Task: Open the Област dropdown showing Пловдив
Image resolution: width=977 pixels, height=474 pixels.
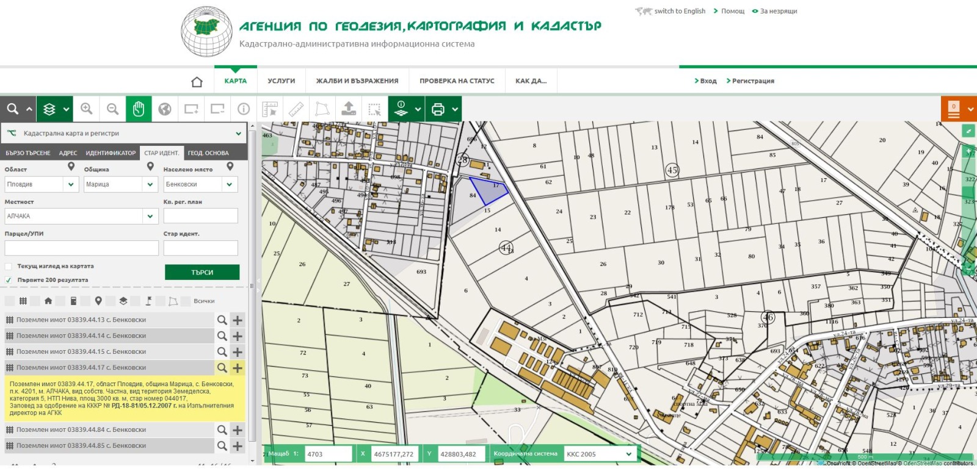Action: (x=71, y=184)
